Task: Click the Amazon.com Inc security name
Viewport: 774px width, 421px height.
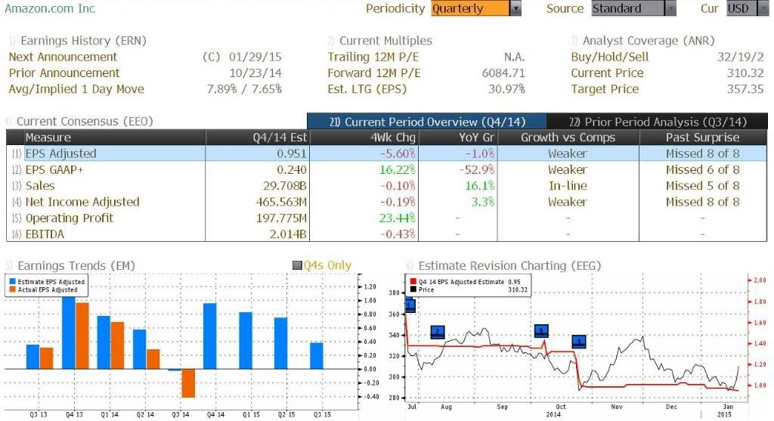Action: pyautogui.click(x=50, y=8)
